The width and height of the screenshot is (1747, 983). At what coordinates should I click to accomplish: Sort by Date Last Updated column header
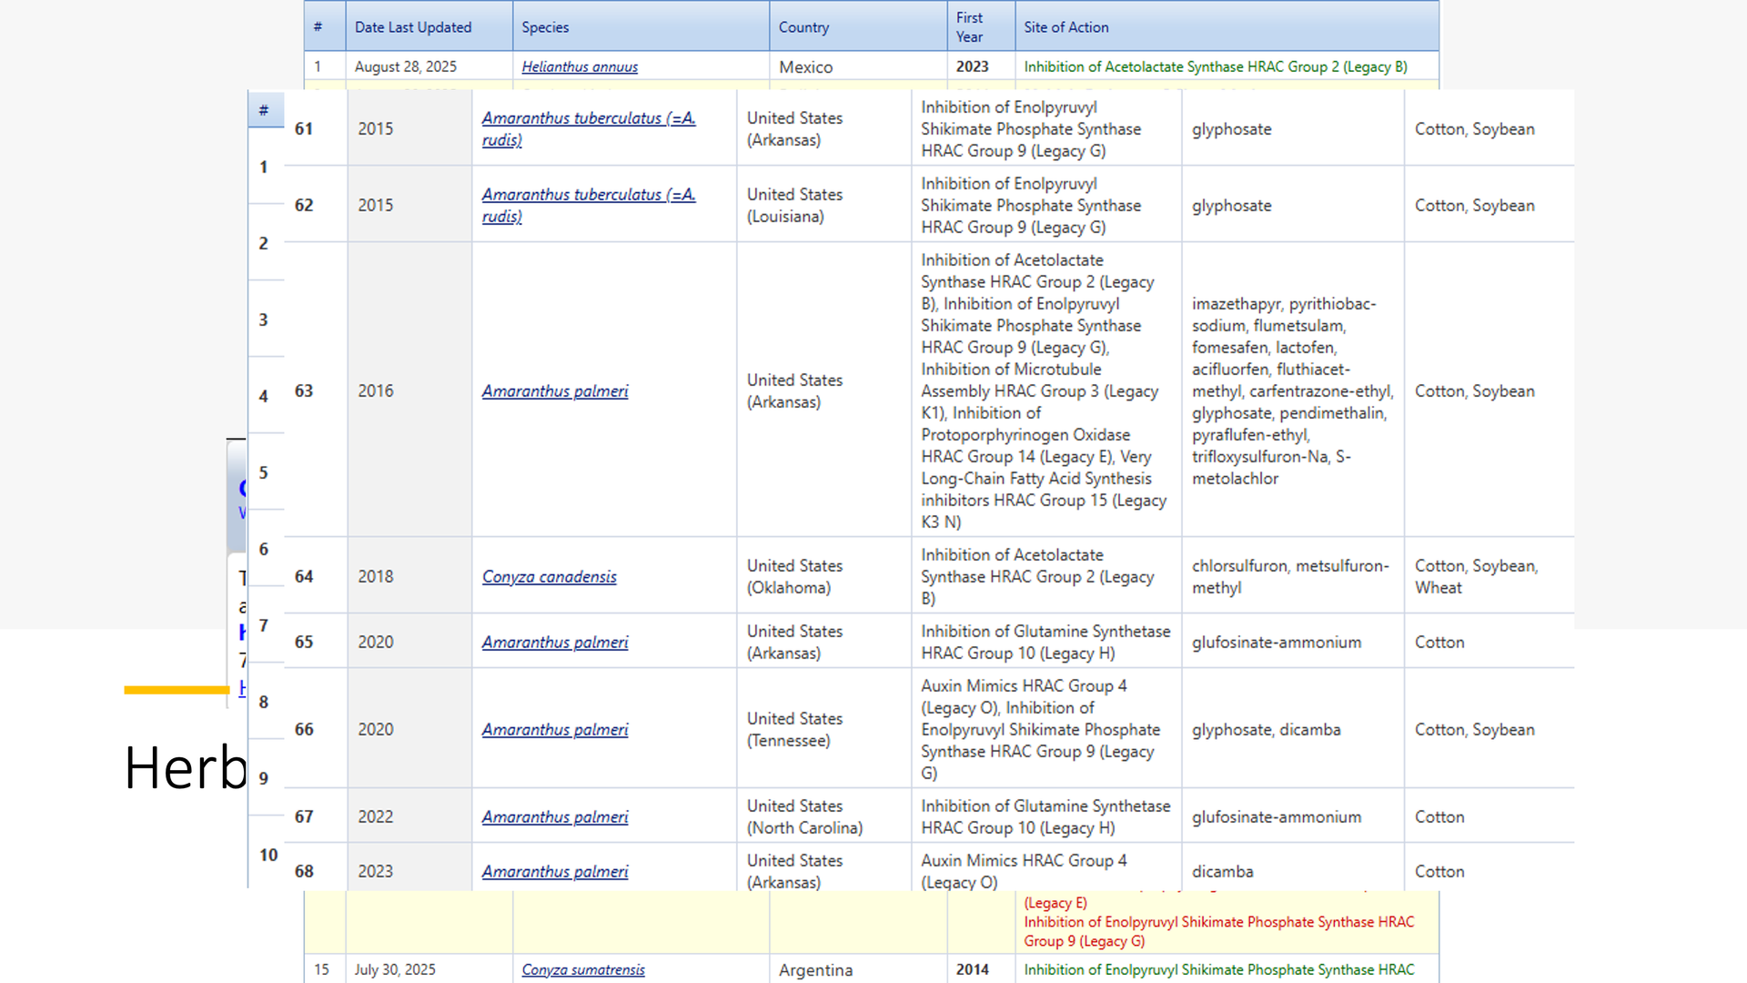(412, 27)
